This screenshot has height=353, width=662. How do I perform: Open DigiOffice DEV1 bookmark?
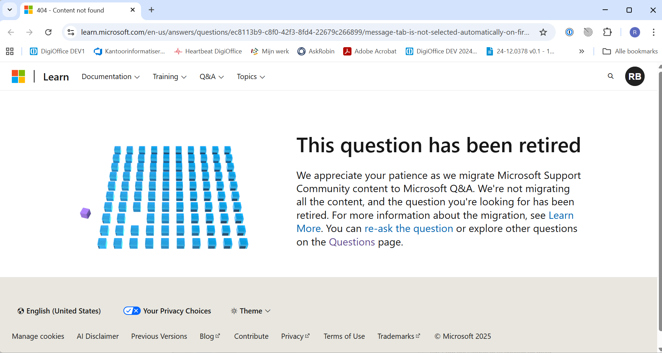pos(57,51)
